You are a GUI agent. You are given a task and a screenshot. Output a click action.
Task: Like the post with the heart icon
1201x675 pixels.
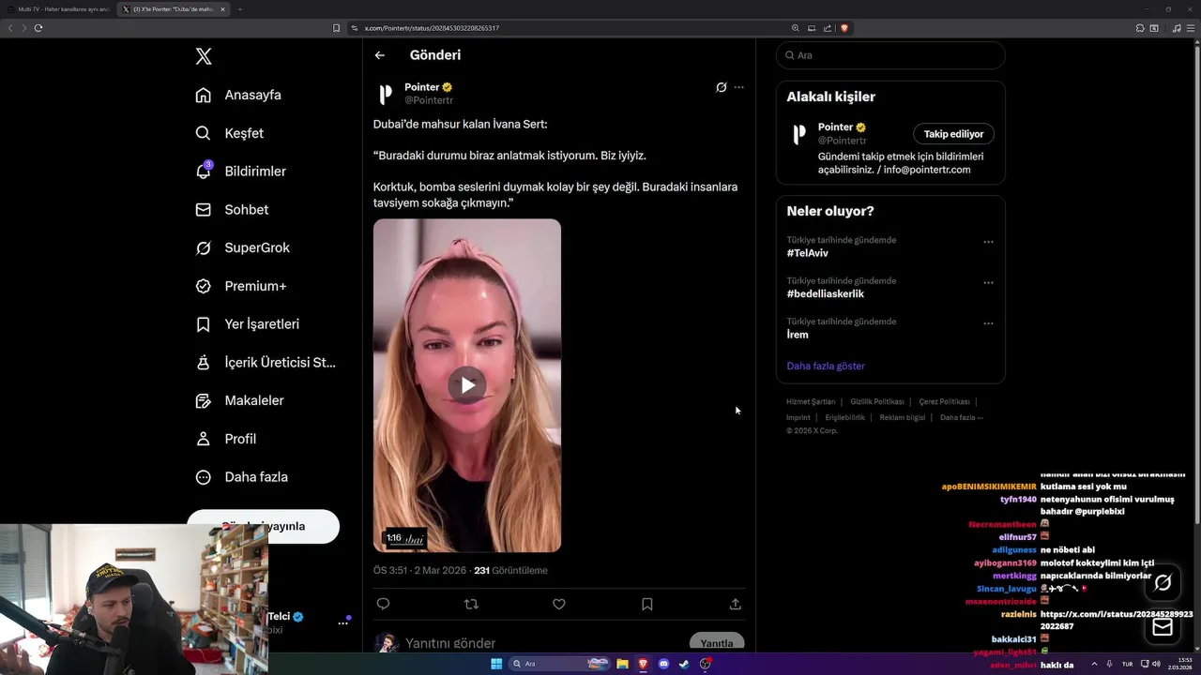tap(559, 604)
